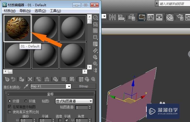The width and height of the screenshot is (190, 122).
Task: Click the Get Material icon
Action: (7, 79)
